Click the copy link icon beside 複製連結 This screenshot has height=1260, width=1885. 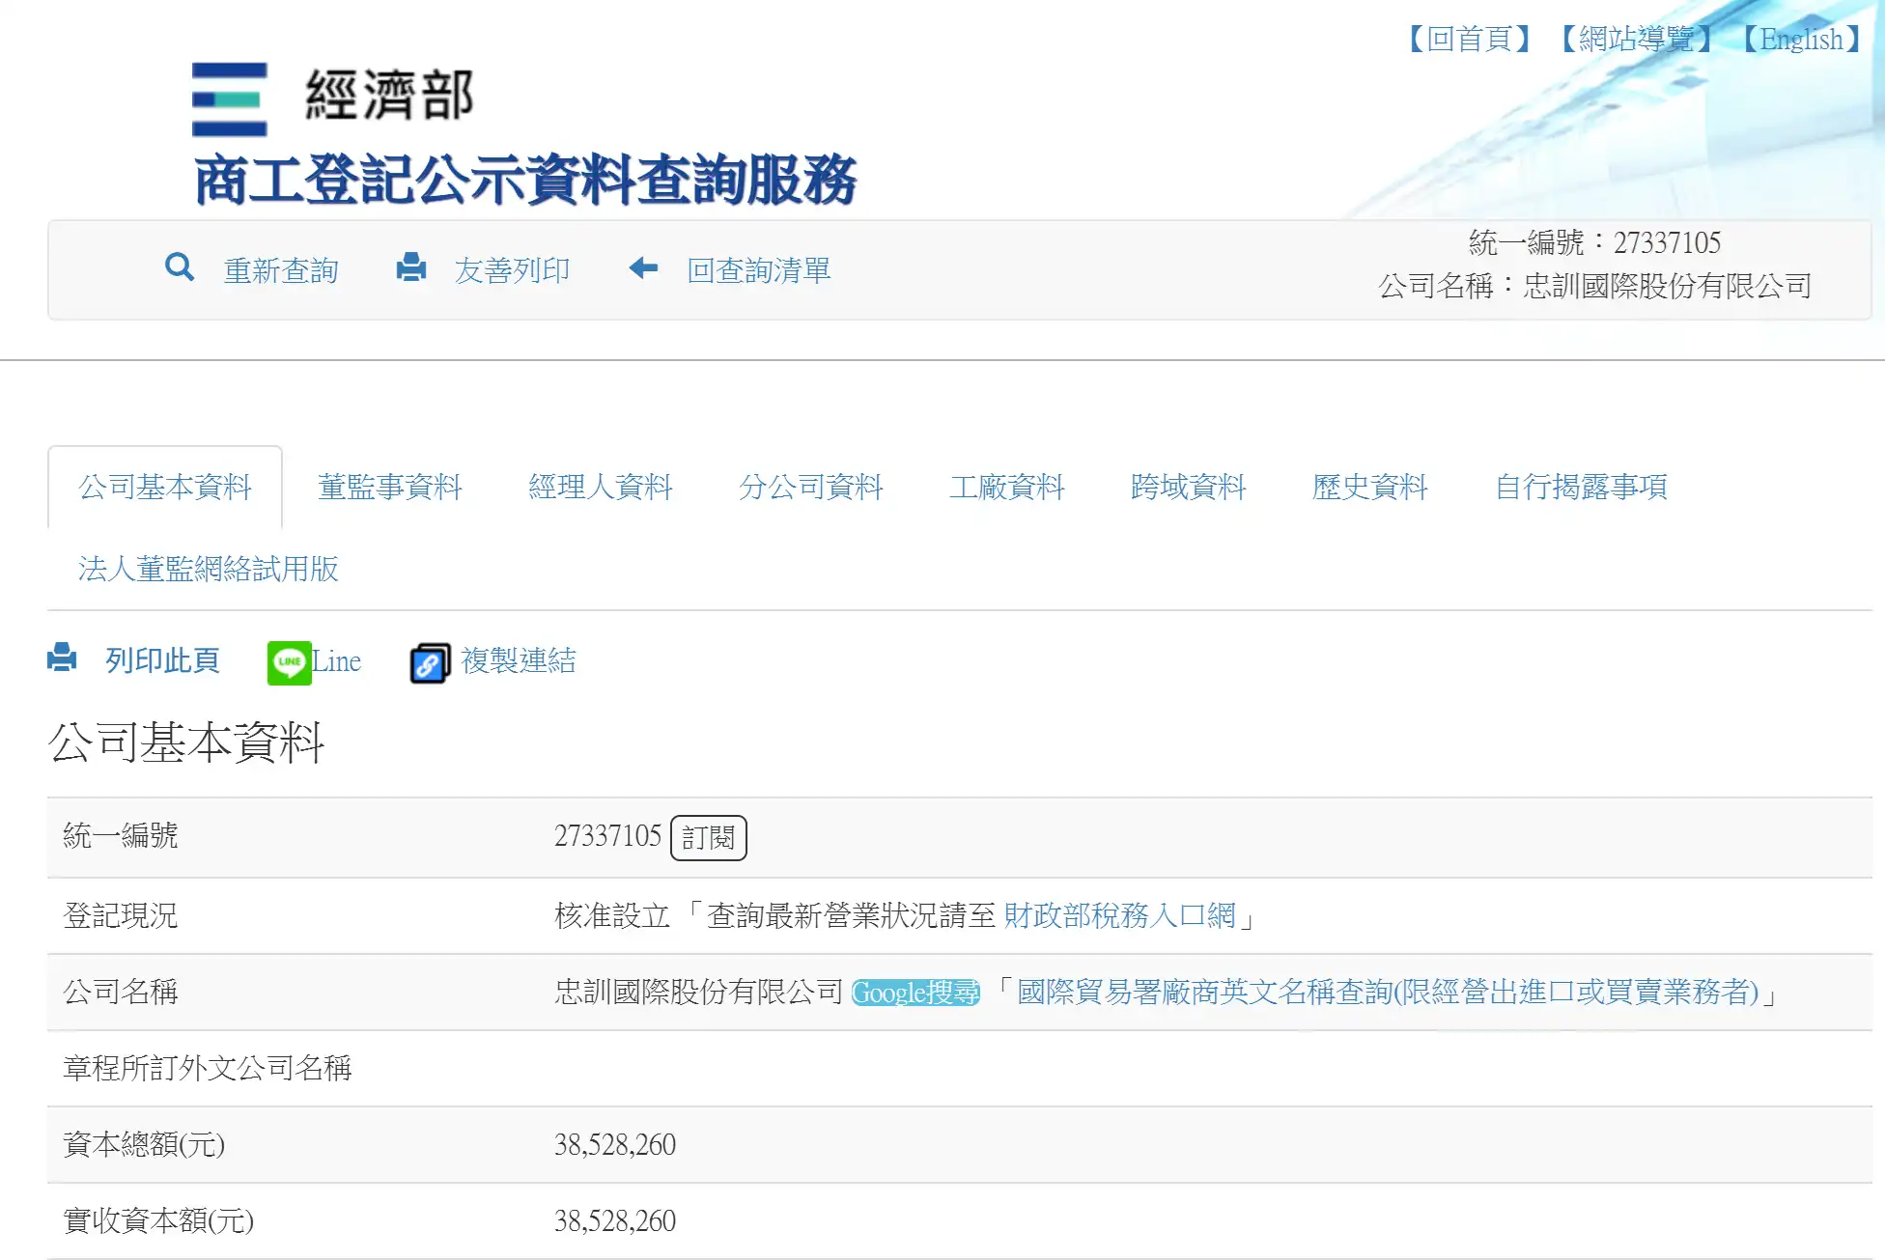(430, 663)
